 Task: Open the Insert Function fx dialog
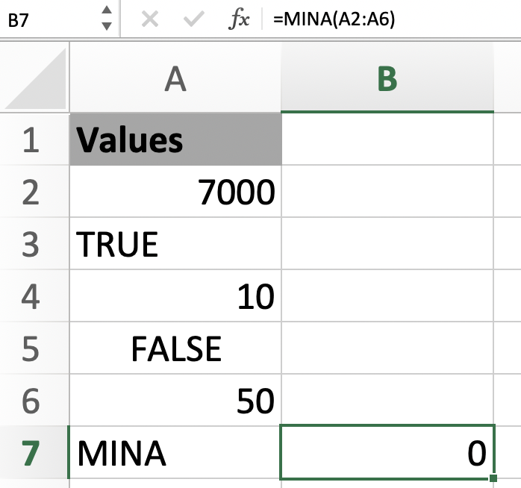click(x=239, y=19)
